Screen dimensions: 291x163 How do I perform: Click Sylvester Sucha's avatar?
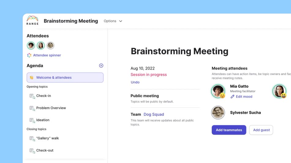coord(218,113)
